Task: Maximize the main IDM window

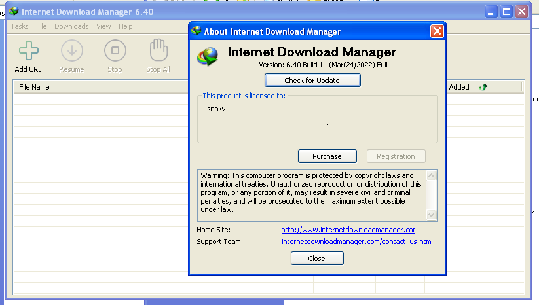Action: point(506,12)
